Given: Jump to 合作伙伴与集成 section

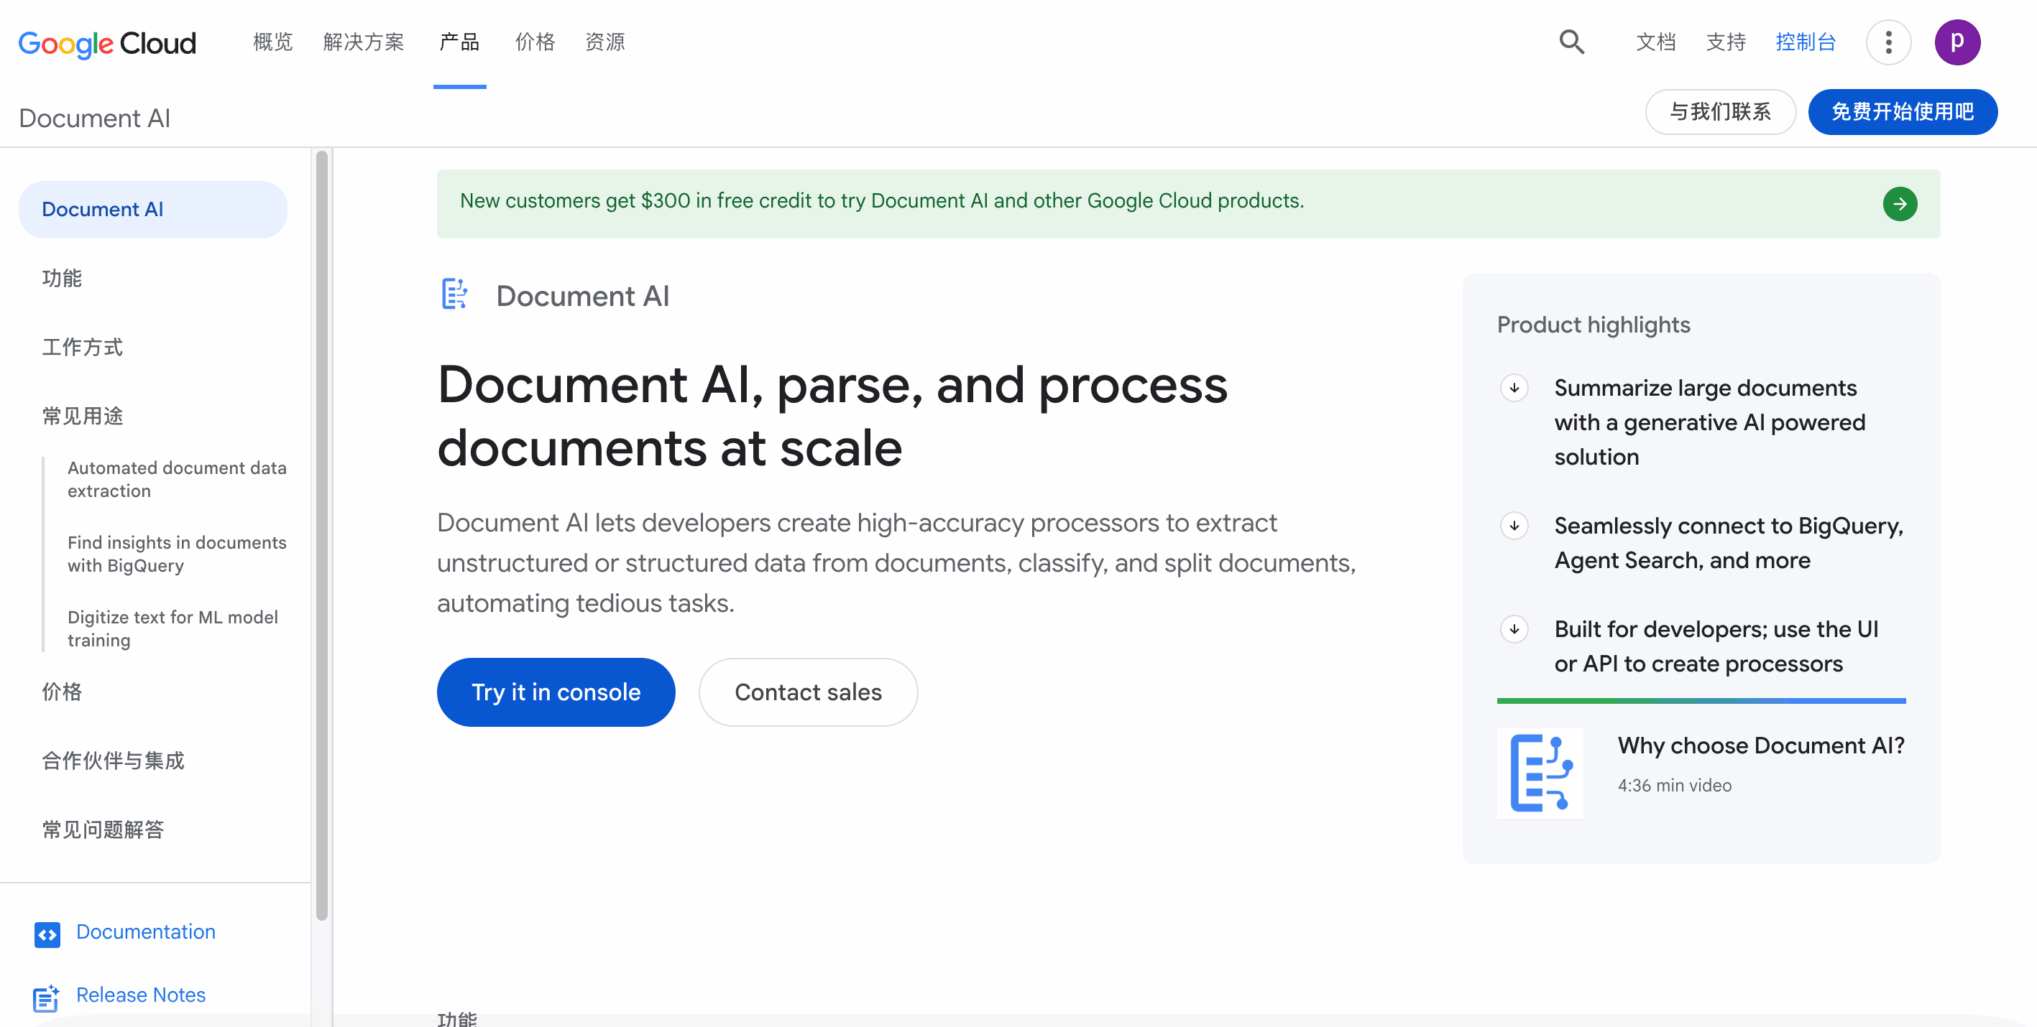Looking at the screenshot, I should 113,760.
